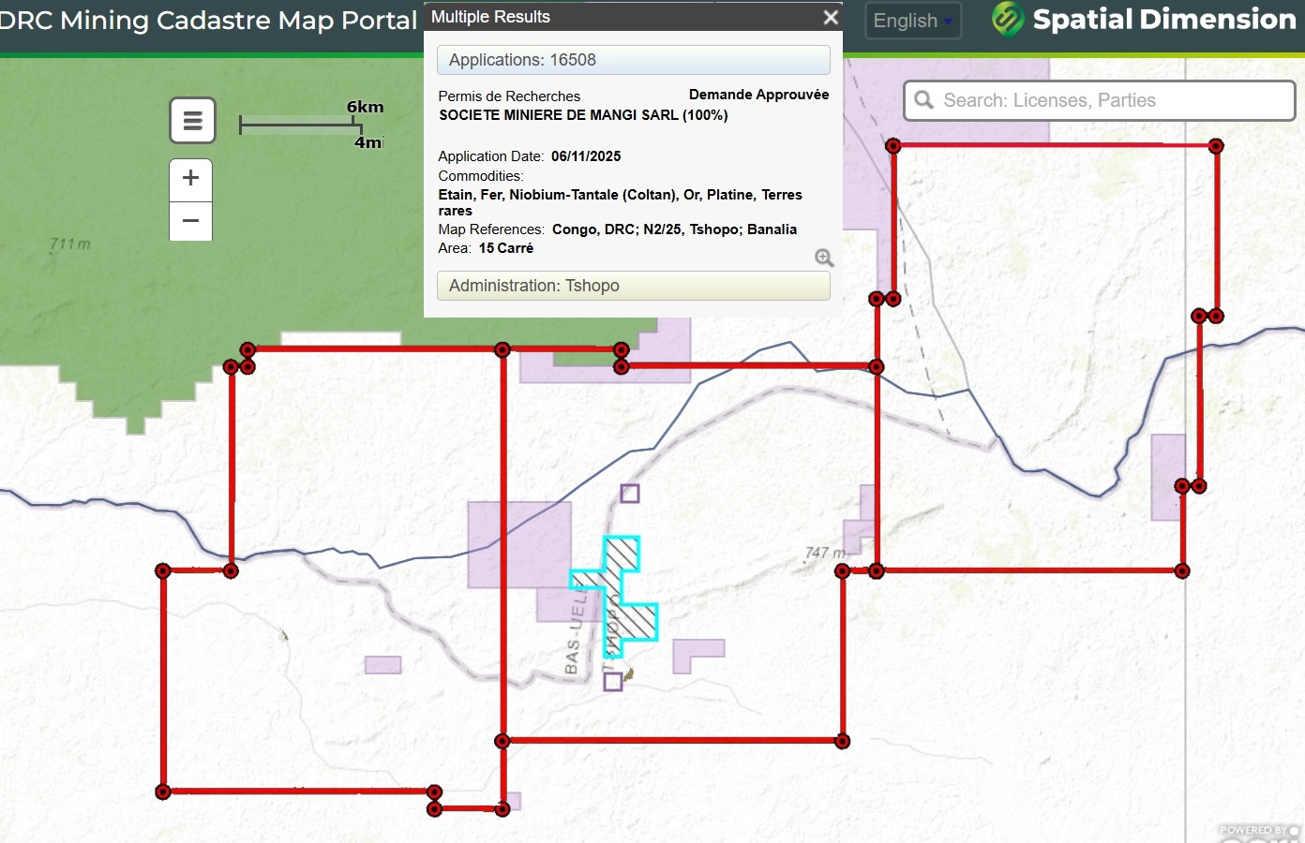Open the hamburger map menu button
This screenshot has width=1305, height=843.
192,121
